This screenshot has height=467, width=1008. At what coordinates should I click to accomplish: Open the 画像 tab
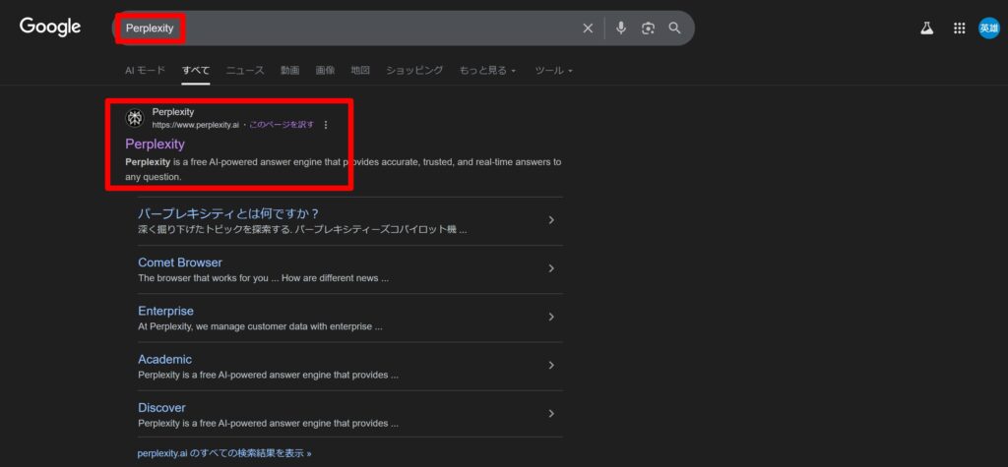pos(325,71)
